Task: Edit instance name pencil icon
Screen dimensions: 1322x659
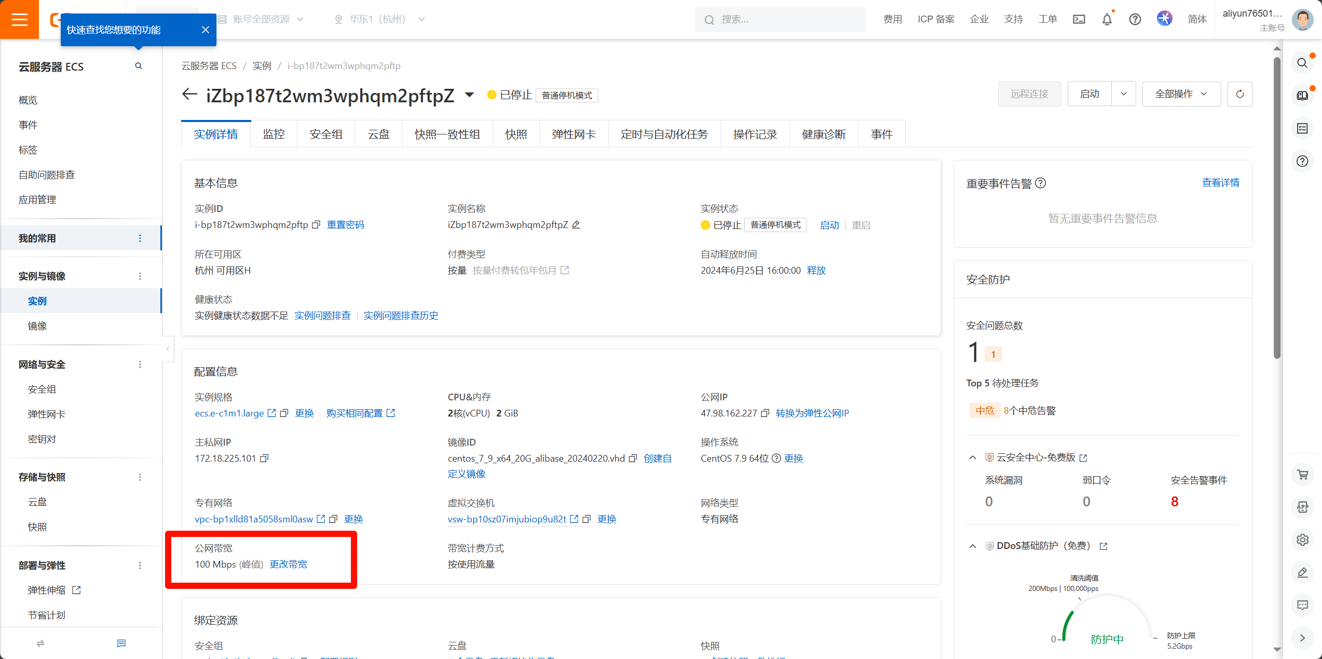Action: (576, 225)
